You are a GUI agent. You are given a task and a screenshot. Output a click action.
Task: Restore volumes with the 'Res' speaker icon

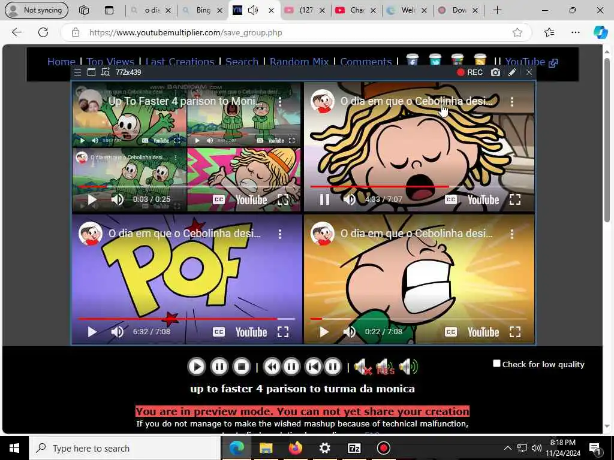coord(385,367)
